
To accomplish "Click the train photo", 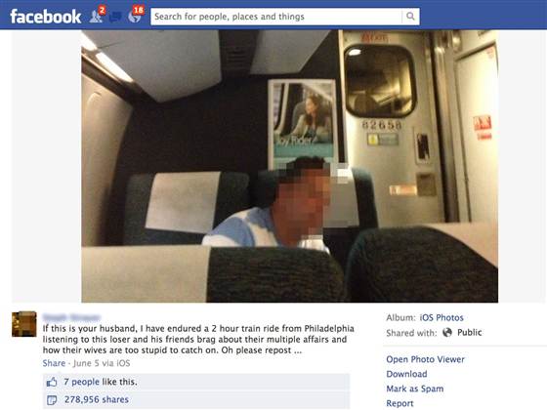I will click(289, 166).
